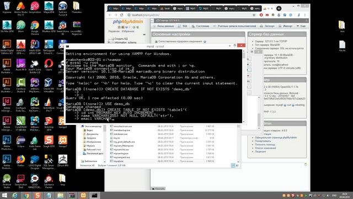
Task: Open phpMyAdmin SQL tab
Action: point(183,26)
